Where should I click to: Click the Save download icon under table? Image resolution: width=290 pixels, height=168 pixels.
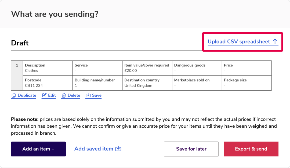tap(88, 95)
